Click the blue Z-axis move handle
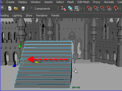 point(14,65)
